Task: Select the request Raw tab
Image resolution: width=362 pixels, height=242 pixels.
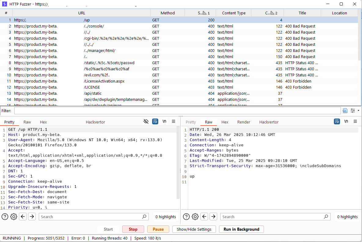Action: point(27,122)
